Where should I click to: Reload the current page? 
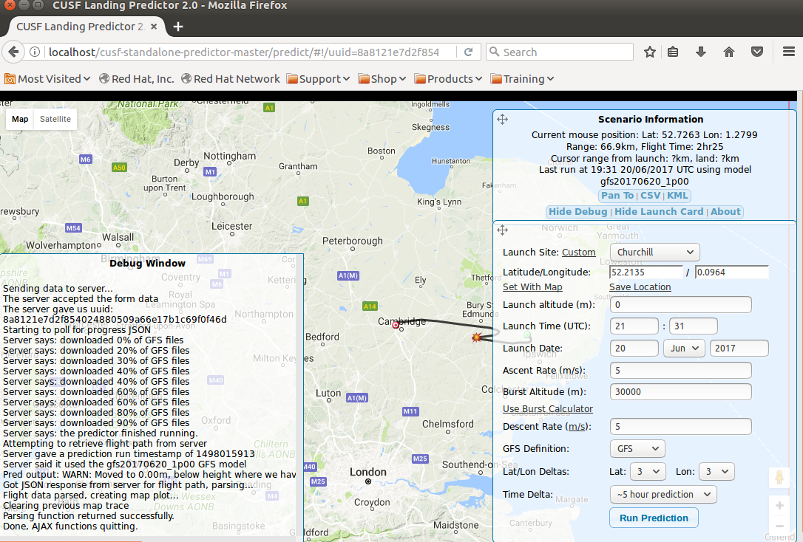468,52
